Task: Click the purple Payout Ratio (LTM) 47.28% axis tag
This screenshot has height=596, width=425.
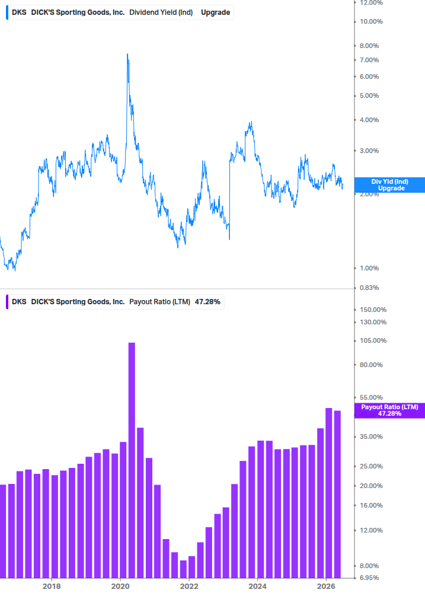Action: [x=389, y=410]
